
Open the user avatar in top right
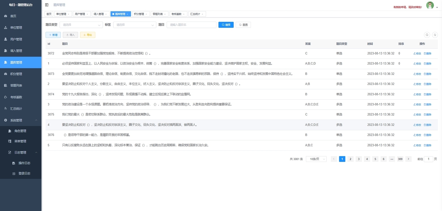click(x=430, y=5)
